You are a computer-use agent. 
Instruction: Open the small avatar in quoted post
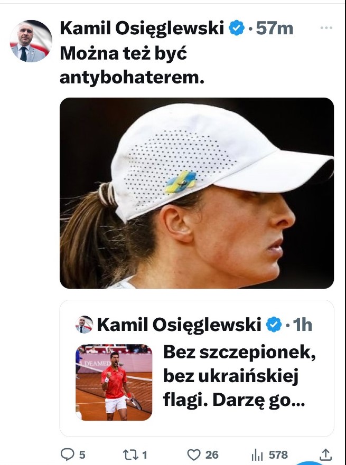(x=85, y=325)
